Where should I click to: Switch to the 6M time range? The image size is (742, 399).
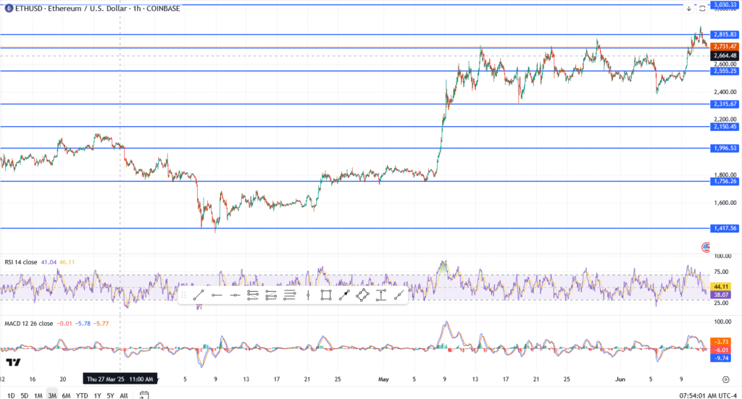(66, 395)
